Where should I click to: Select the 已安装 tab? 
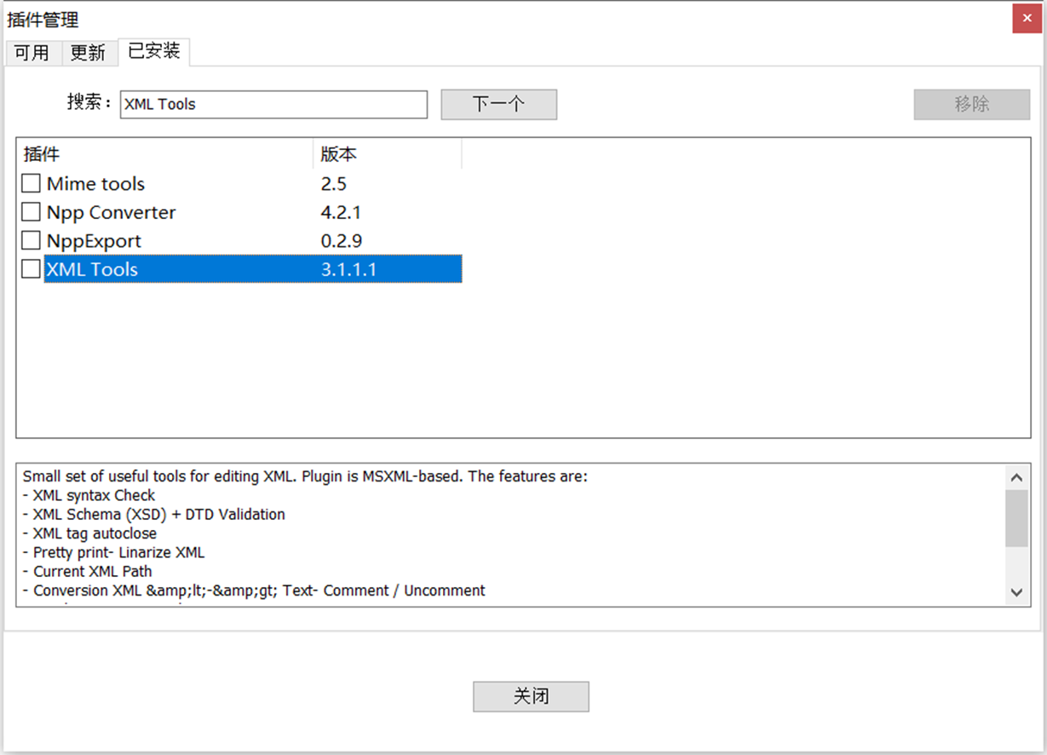pyautogui.click(x=154, y=51)
